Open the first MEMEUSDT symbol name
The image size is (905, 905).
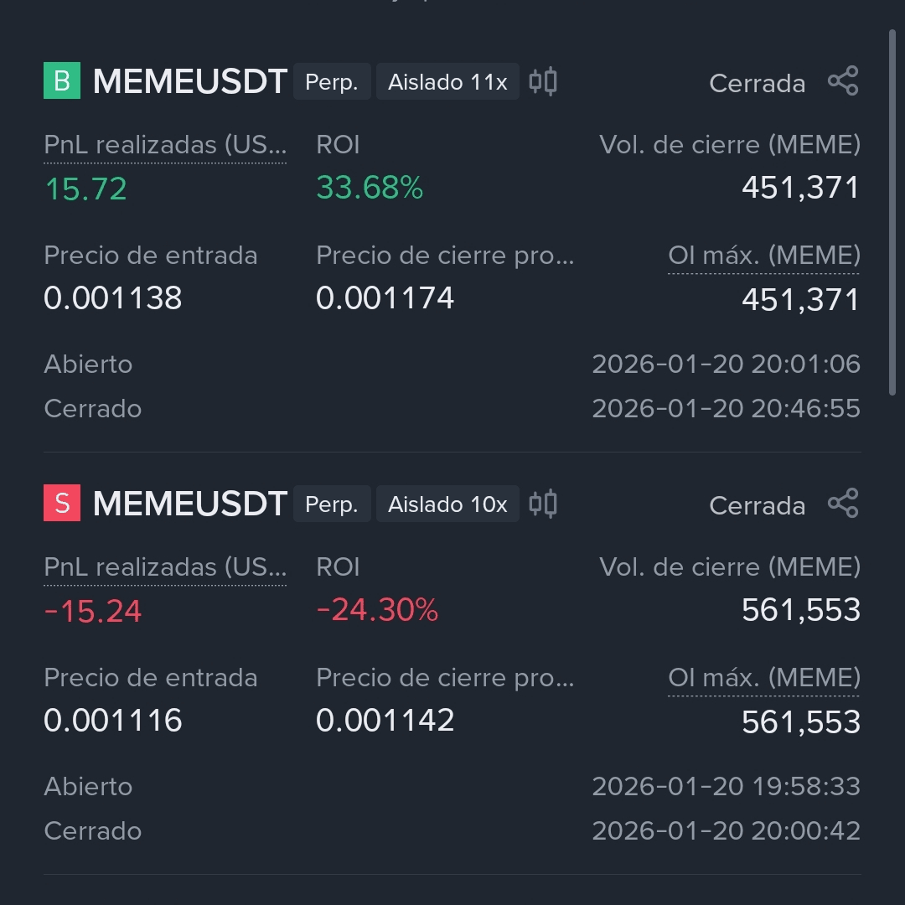tap(190, 81)
